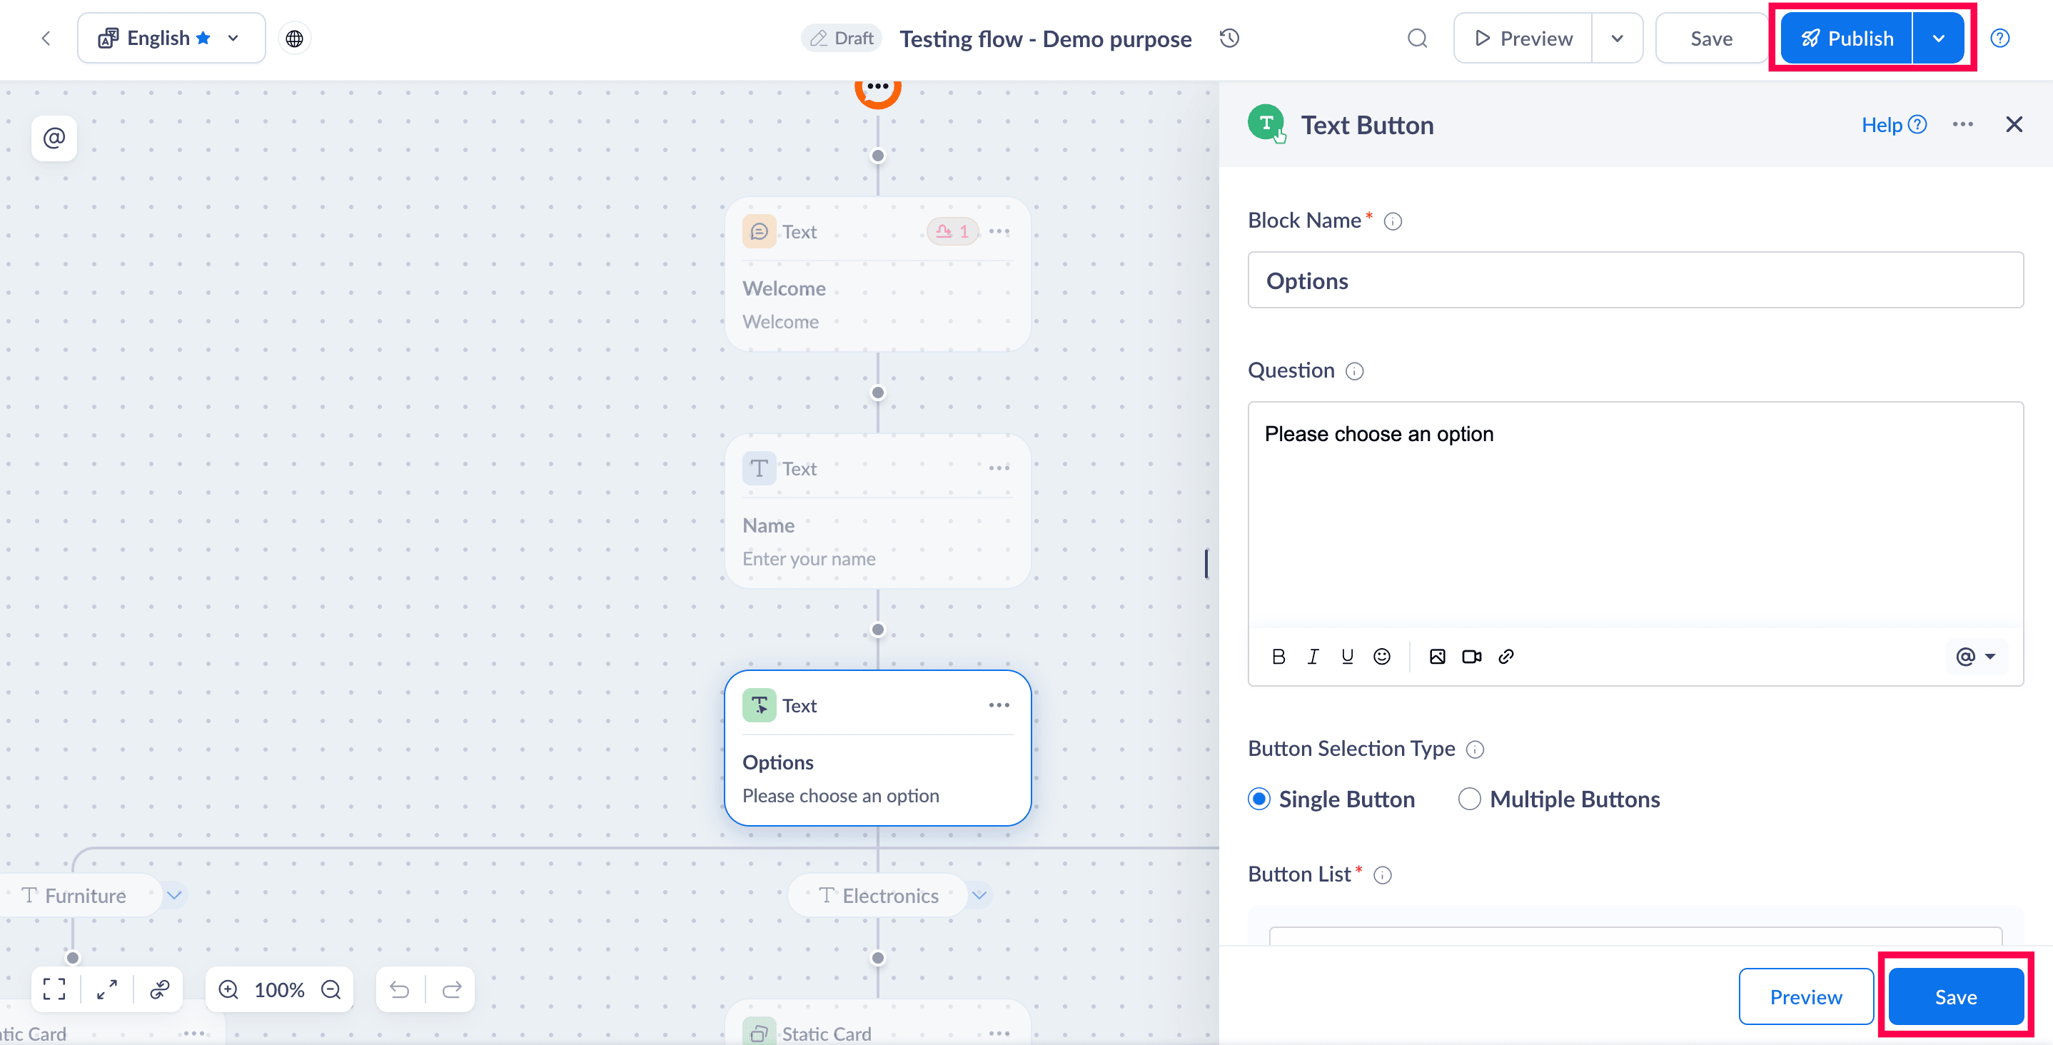Open the Options block three-dot menu
Image resolution: width=2053 pixels, height=1045 pixels.
click(x=999, y=705)
